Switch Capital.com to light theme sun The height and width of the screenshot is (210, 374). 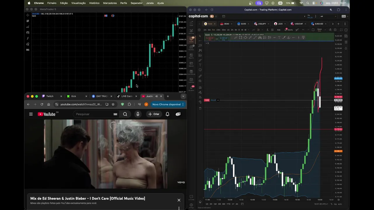[216, 16]
